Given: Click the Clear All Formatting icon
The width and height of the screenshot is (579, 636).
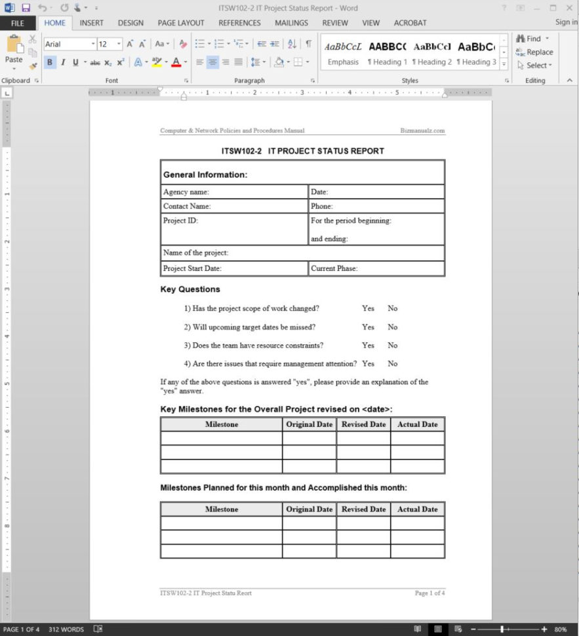Looking at the screenshot, I should point(183,43).
